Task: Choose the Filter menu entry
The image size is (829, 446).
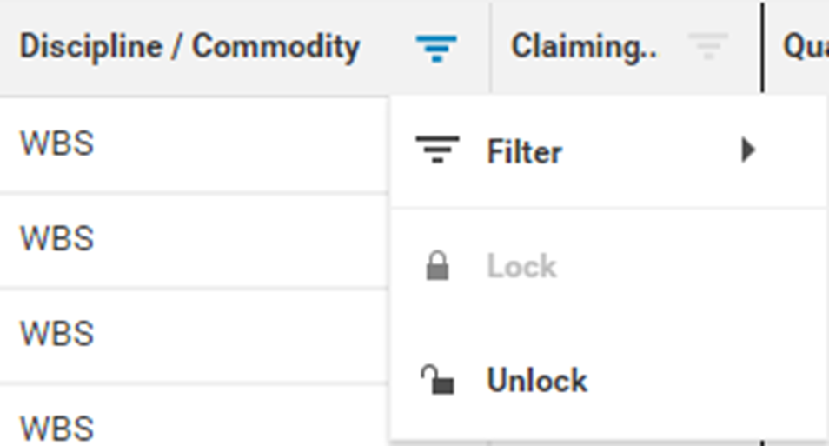Action: point(524,152)
